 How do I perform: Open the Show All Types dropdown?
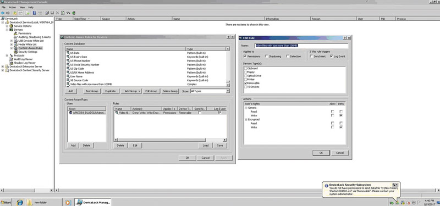click(x=228, y=91)
